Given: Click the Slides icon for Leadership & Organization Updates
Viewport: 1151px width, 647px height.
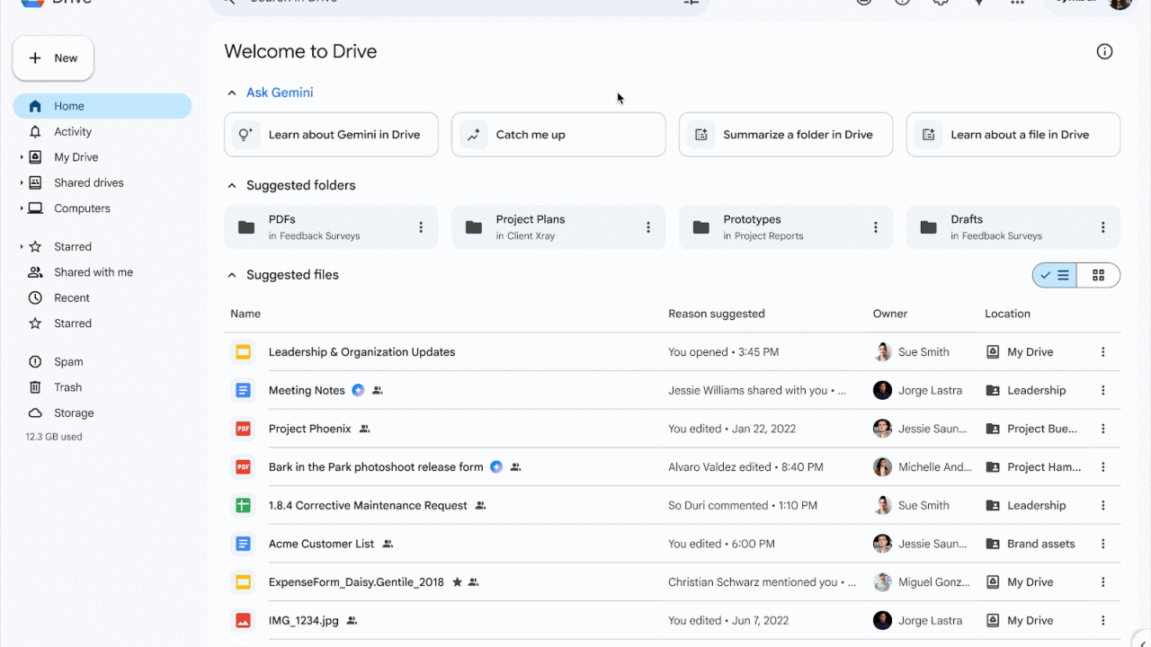Looking at the screenshot, I should coord(243,352).
